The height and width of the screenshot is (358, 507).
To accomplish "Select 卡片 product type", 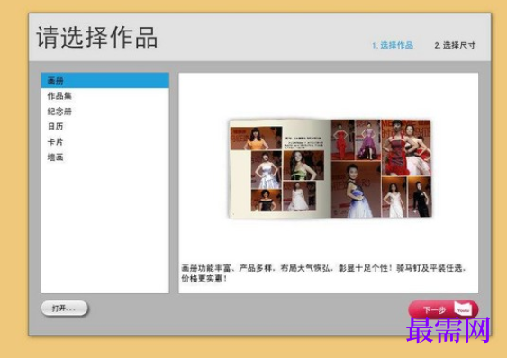I will [x=104, y=142].
